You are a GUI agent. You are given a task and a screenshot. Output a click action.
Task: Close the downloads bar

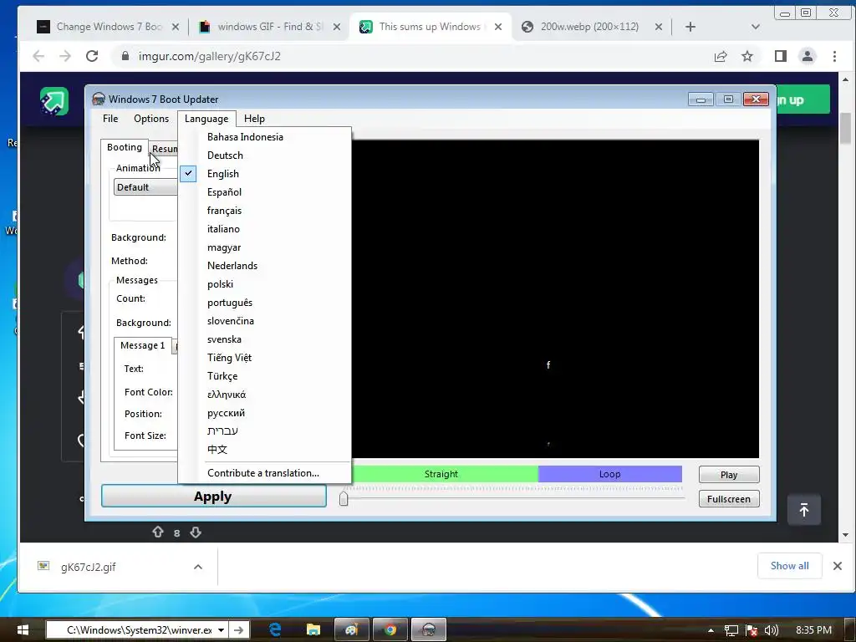[838, 566]
